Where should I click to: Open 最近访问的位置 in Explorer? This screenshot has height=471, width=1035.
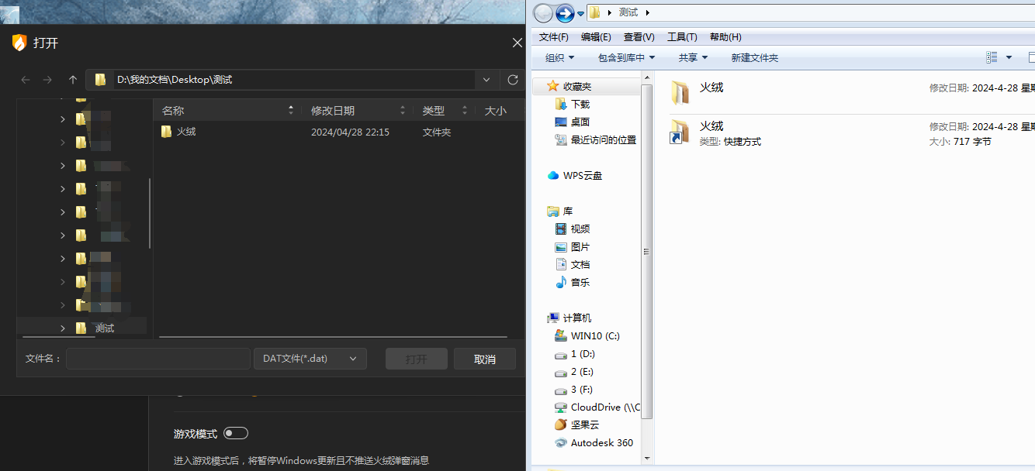point(604,140)
